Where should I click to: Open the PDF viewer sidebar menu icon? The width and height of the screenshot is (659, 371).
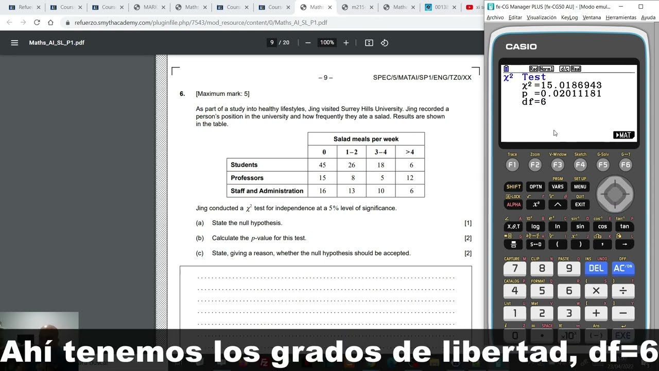pyautogui.click(x=14, y=43)
